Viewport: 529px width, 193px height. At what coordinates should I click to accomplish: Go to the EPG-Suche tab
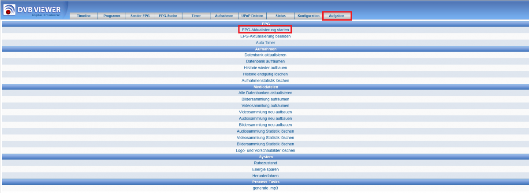coord(168,16)
